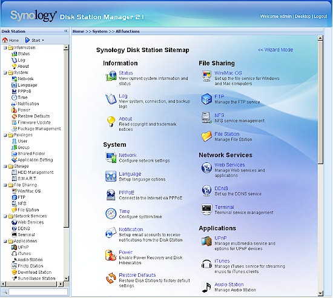Click the Audio Station music note icon in sitemap
Image resolution: width=333 pixels, height=298 pixels.
pyautogui.click(x=206, y=287)
